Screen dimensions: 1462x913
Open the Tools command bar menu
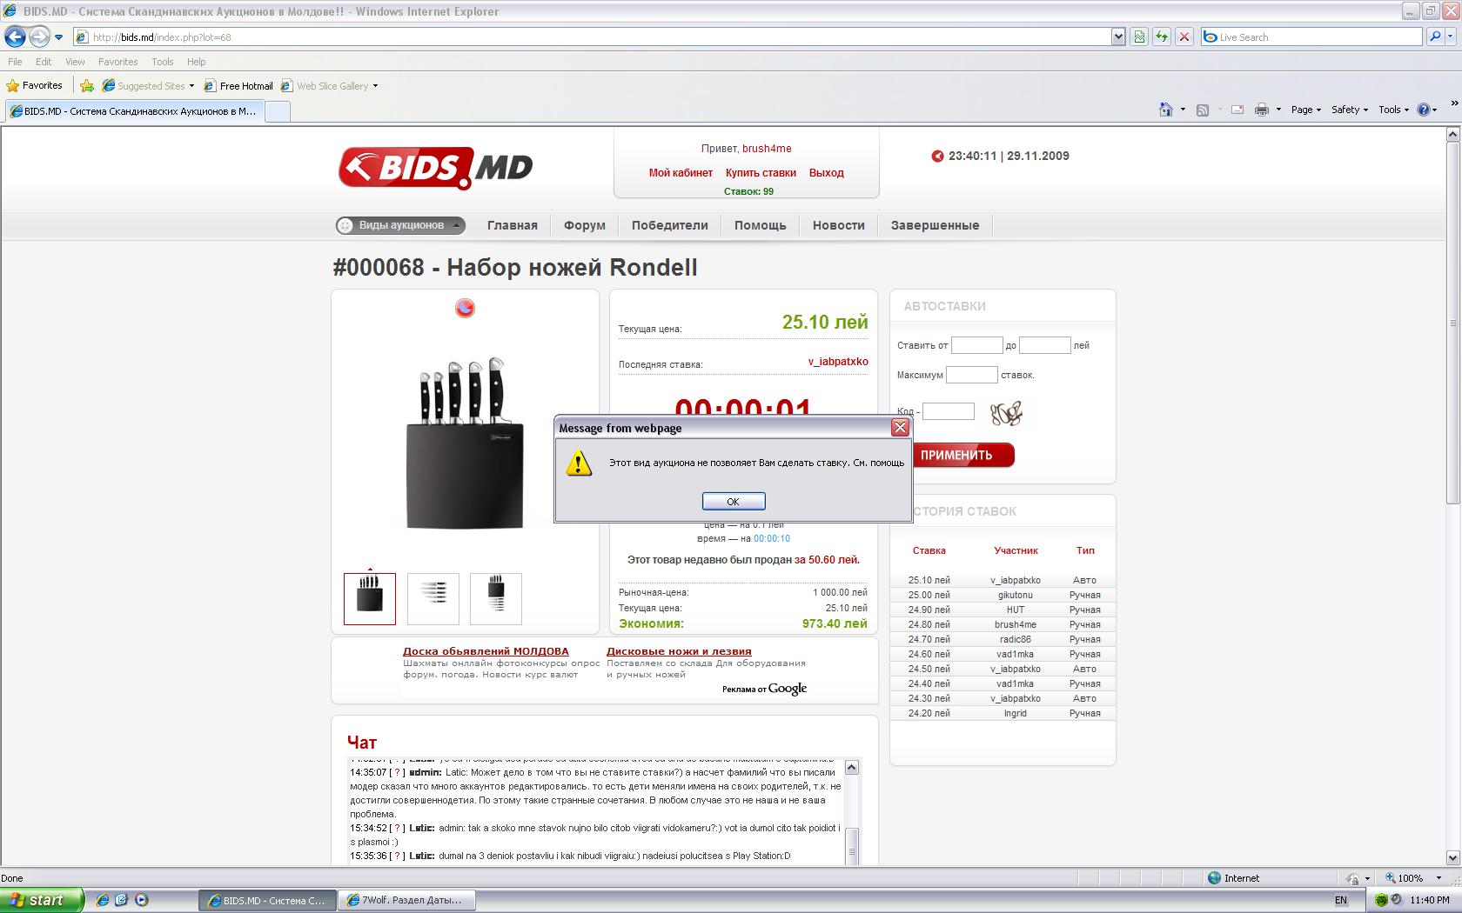1394,110
